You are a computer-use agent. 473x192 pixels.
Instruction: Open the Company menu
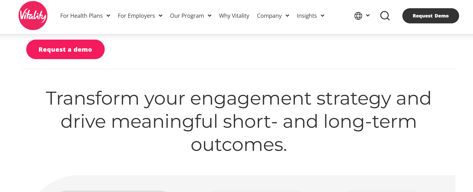[269, 16]
